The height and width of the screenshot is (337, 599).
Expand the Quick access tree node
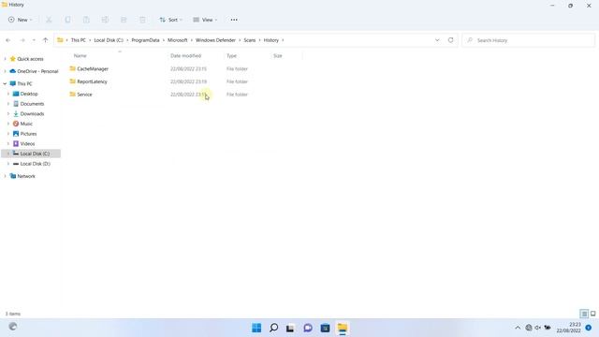[x=5, y=59]
